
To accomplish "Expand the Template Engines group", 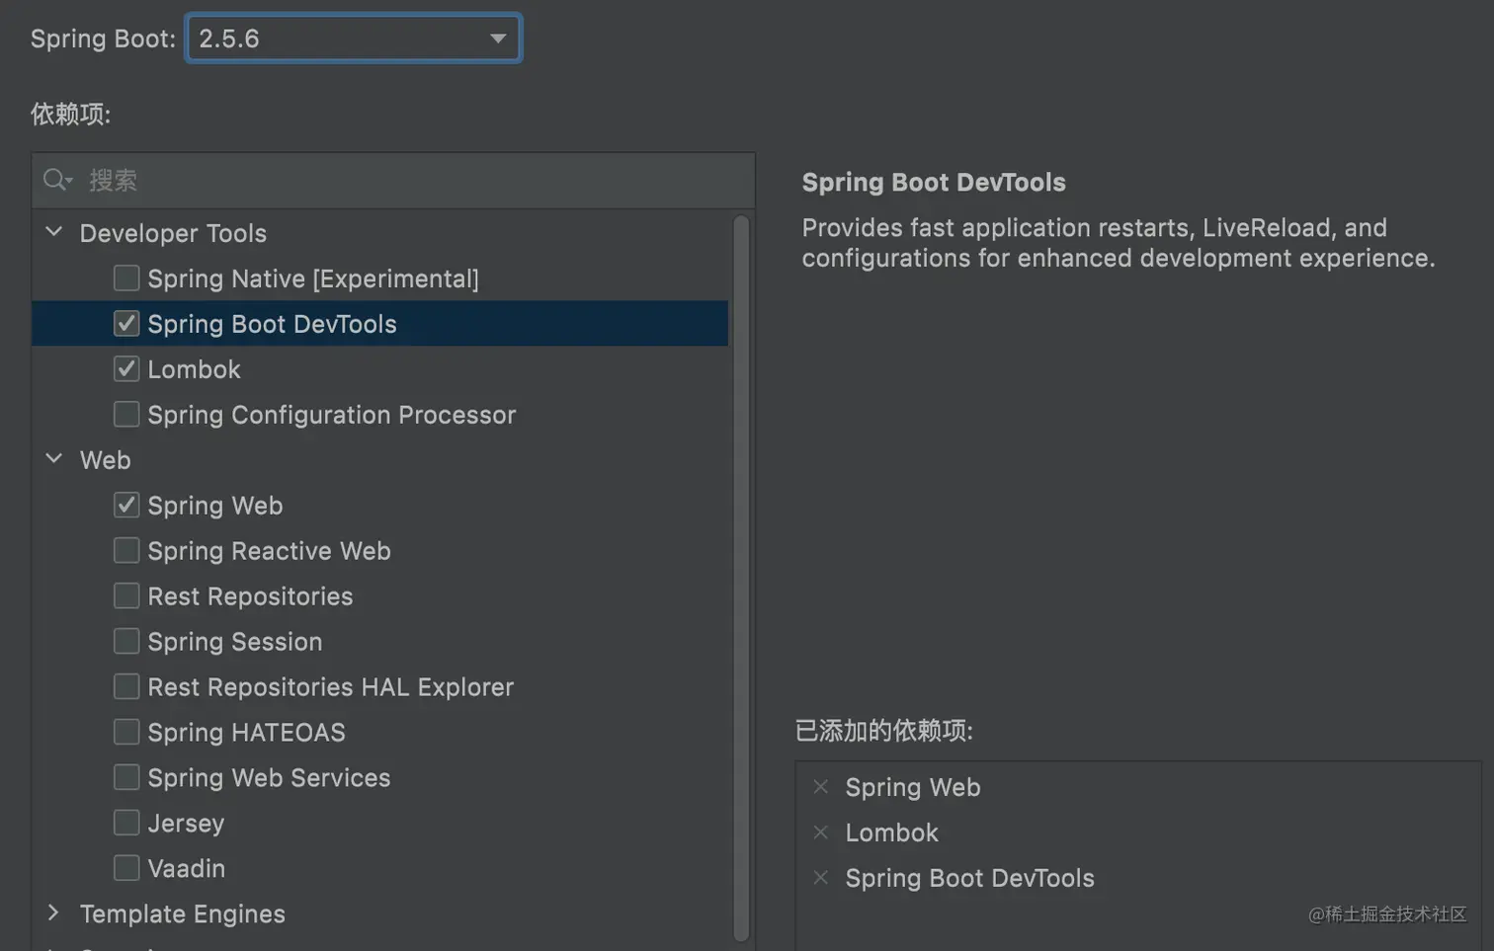I will (x=54, y=913).
